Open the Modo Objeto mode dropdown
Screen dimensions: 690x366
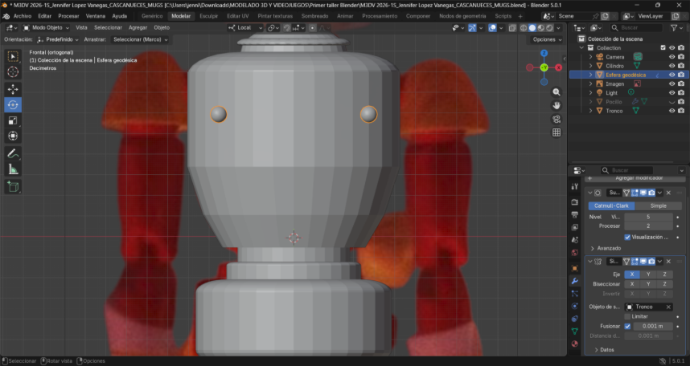tap(47, 27)
